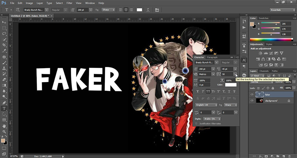
Task: Open the Character and Paragraph panels toggle
Action: [x=157, y=10]
